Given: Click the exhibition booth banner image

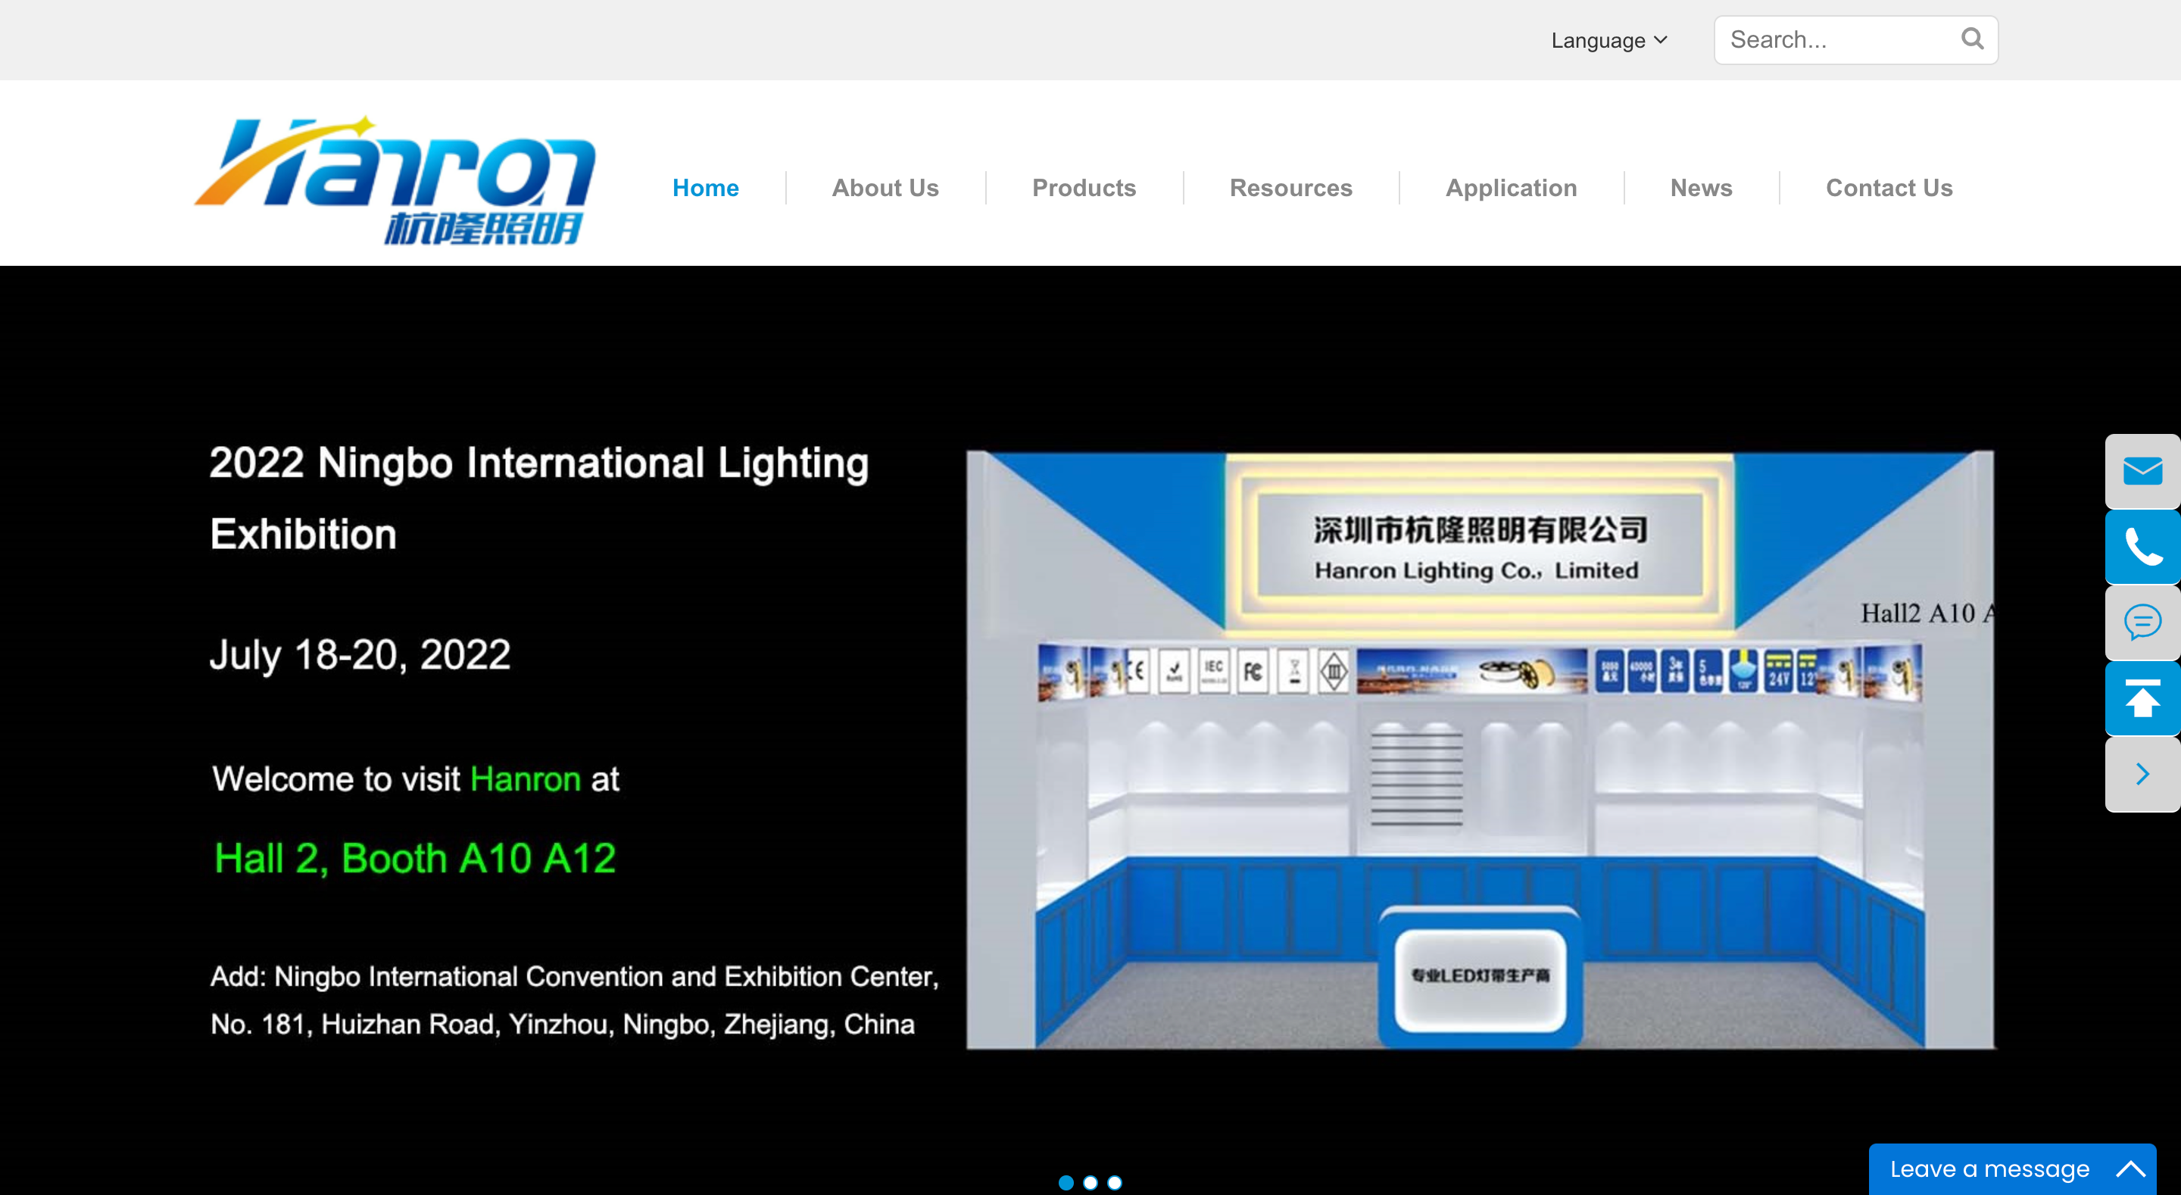Looking at the screenshot, I should tap(1480, 750).
